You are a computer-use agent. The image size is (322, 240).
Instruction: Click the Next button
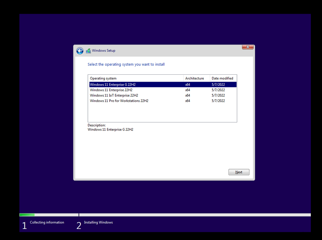pos(239,172)
